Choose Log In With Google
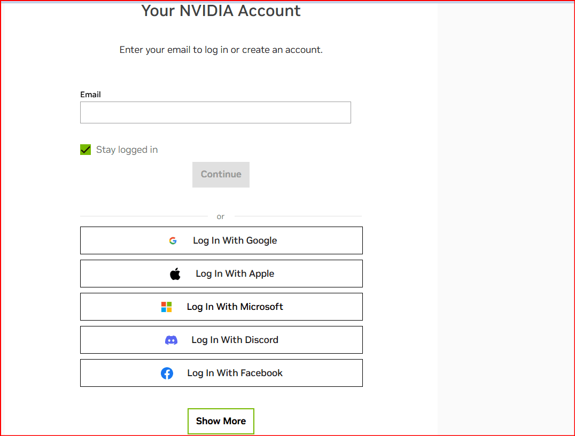This screenshot has height=436, width=575. coord(221,240)
